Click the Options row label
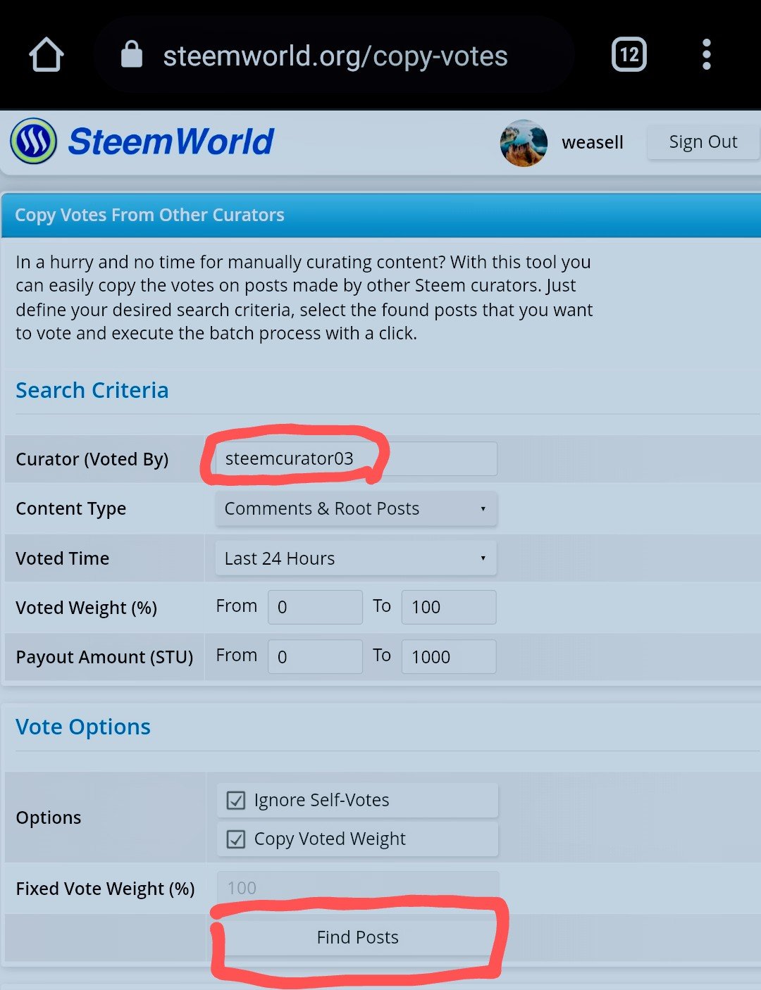Screen dimensions: 761x990 [49, 817]
